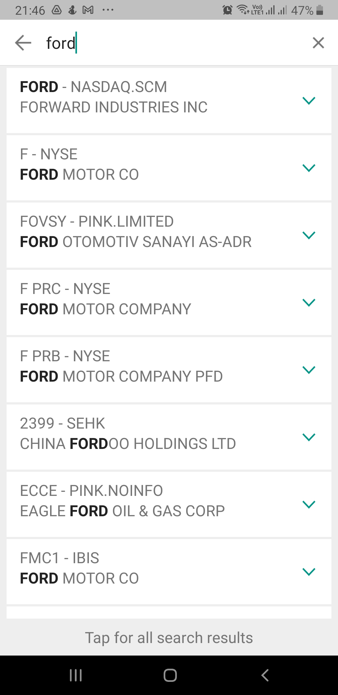This screenshot has height=695, width=338.
Task: Expand the F PRC - NYSE chevron
Action: tap(309, 302)
